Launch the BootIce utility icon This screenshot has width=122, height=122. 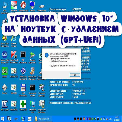click(5, 89)
